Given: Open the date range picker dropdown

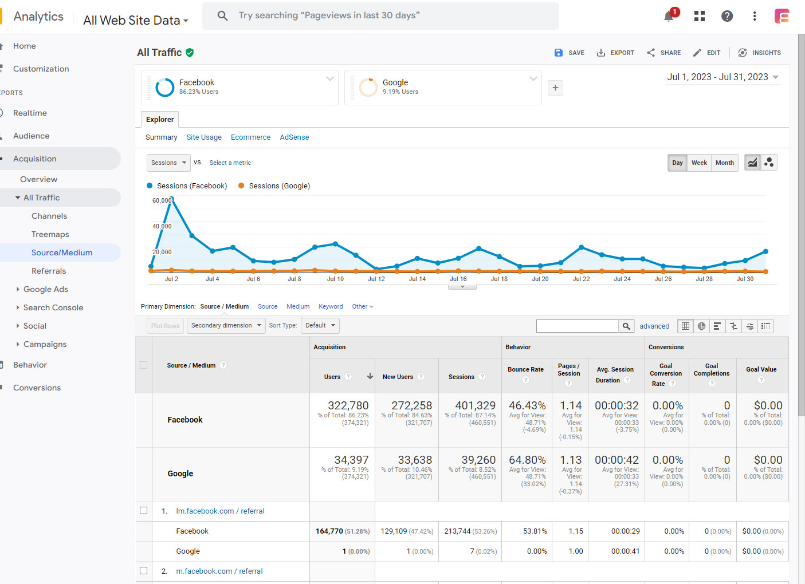Looking at the screenshot, I should 722,77.
